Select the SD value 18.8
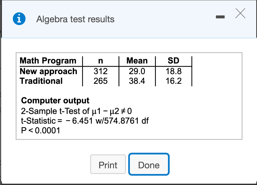 [174, 71]
